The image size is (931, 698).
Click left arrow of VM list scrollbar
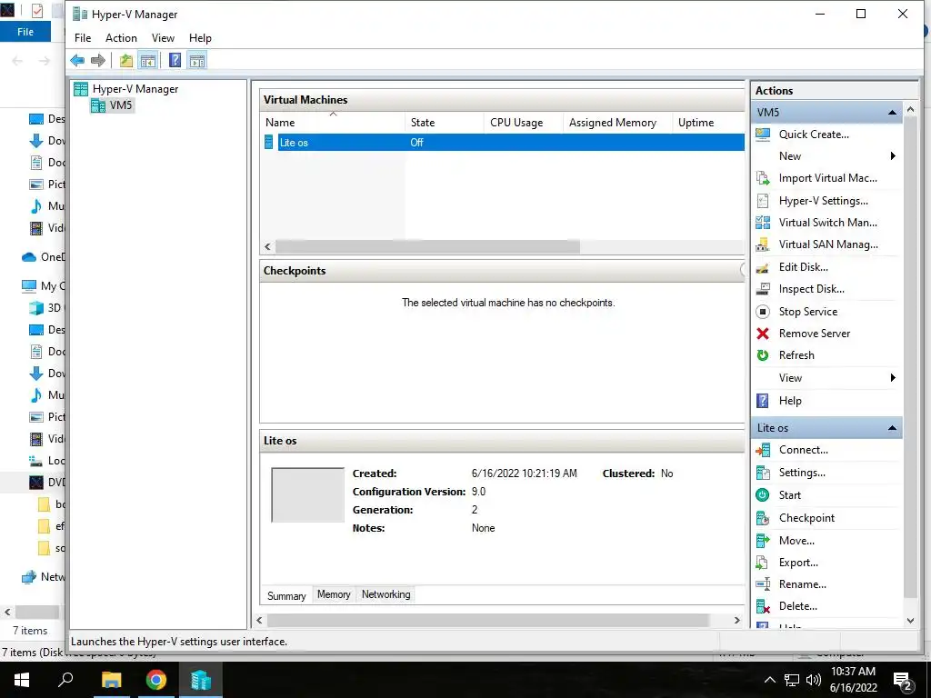[268, 246]
